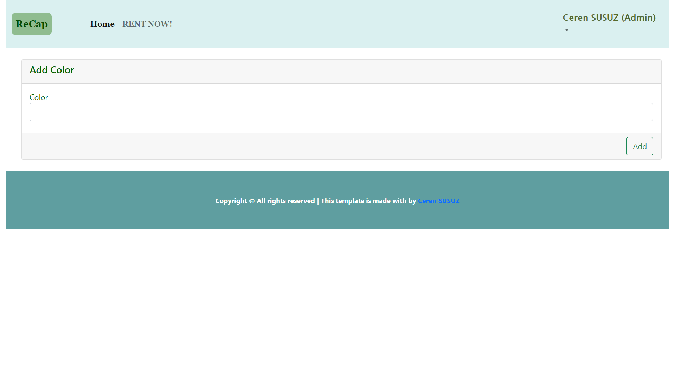Focus the Color text input field
Screen dimensions: 675x379
[341, 112]
